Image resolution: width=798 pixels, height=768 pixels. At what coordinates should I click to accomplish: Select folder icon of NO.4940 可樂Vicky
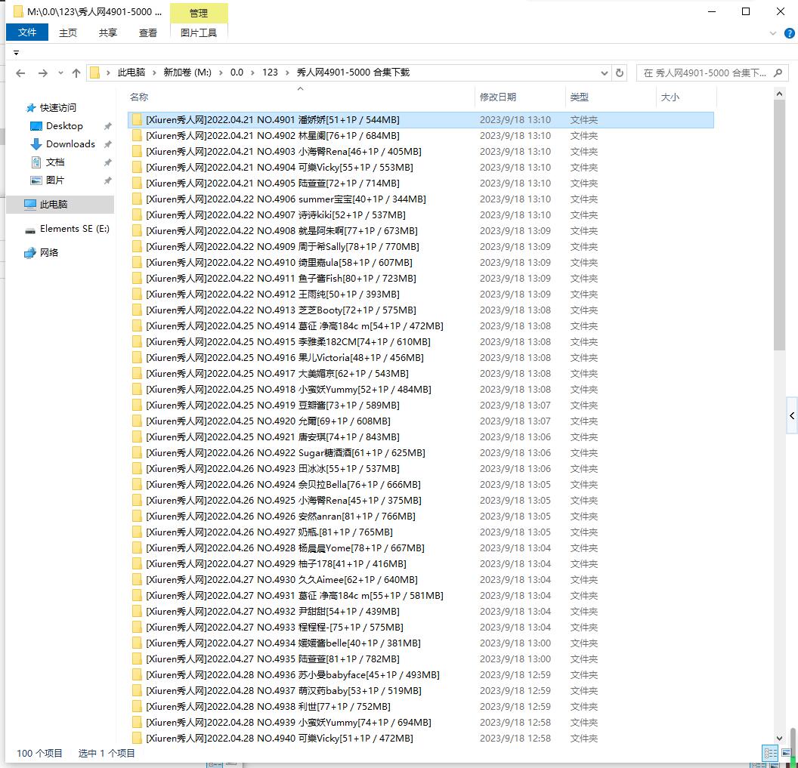pos(137,738)
